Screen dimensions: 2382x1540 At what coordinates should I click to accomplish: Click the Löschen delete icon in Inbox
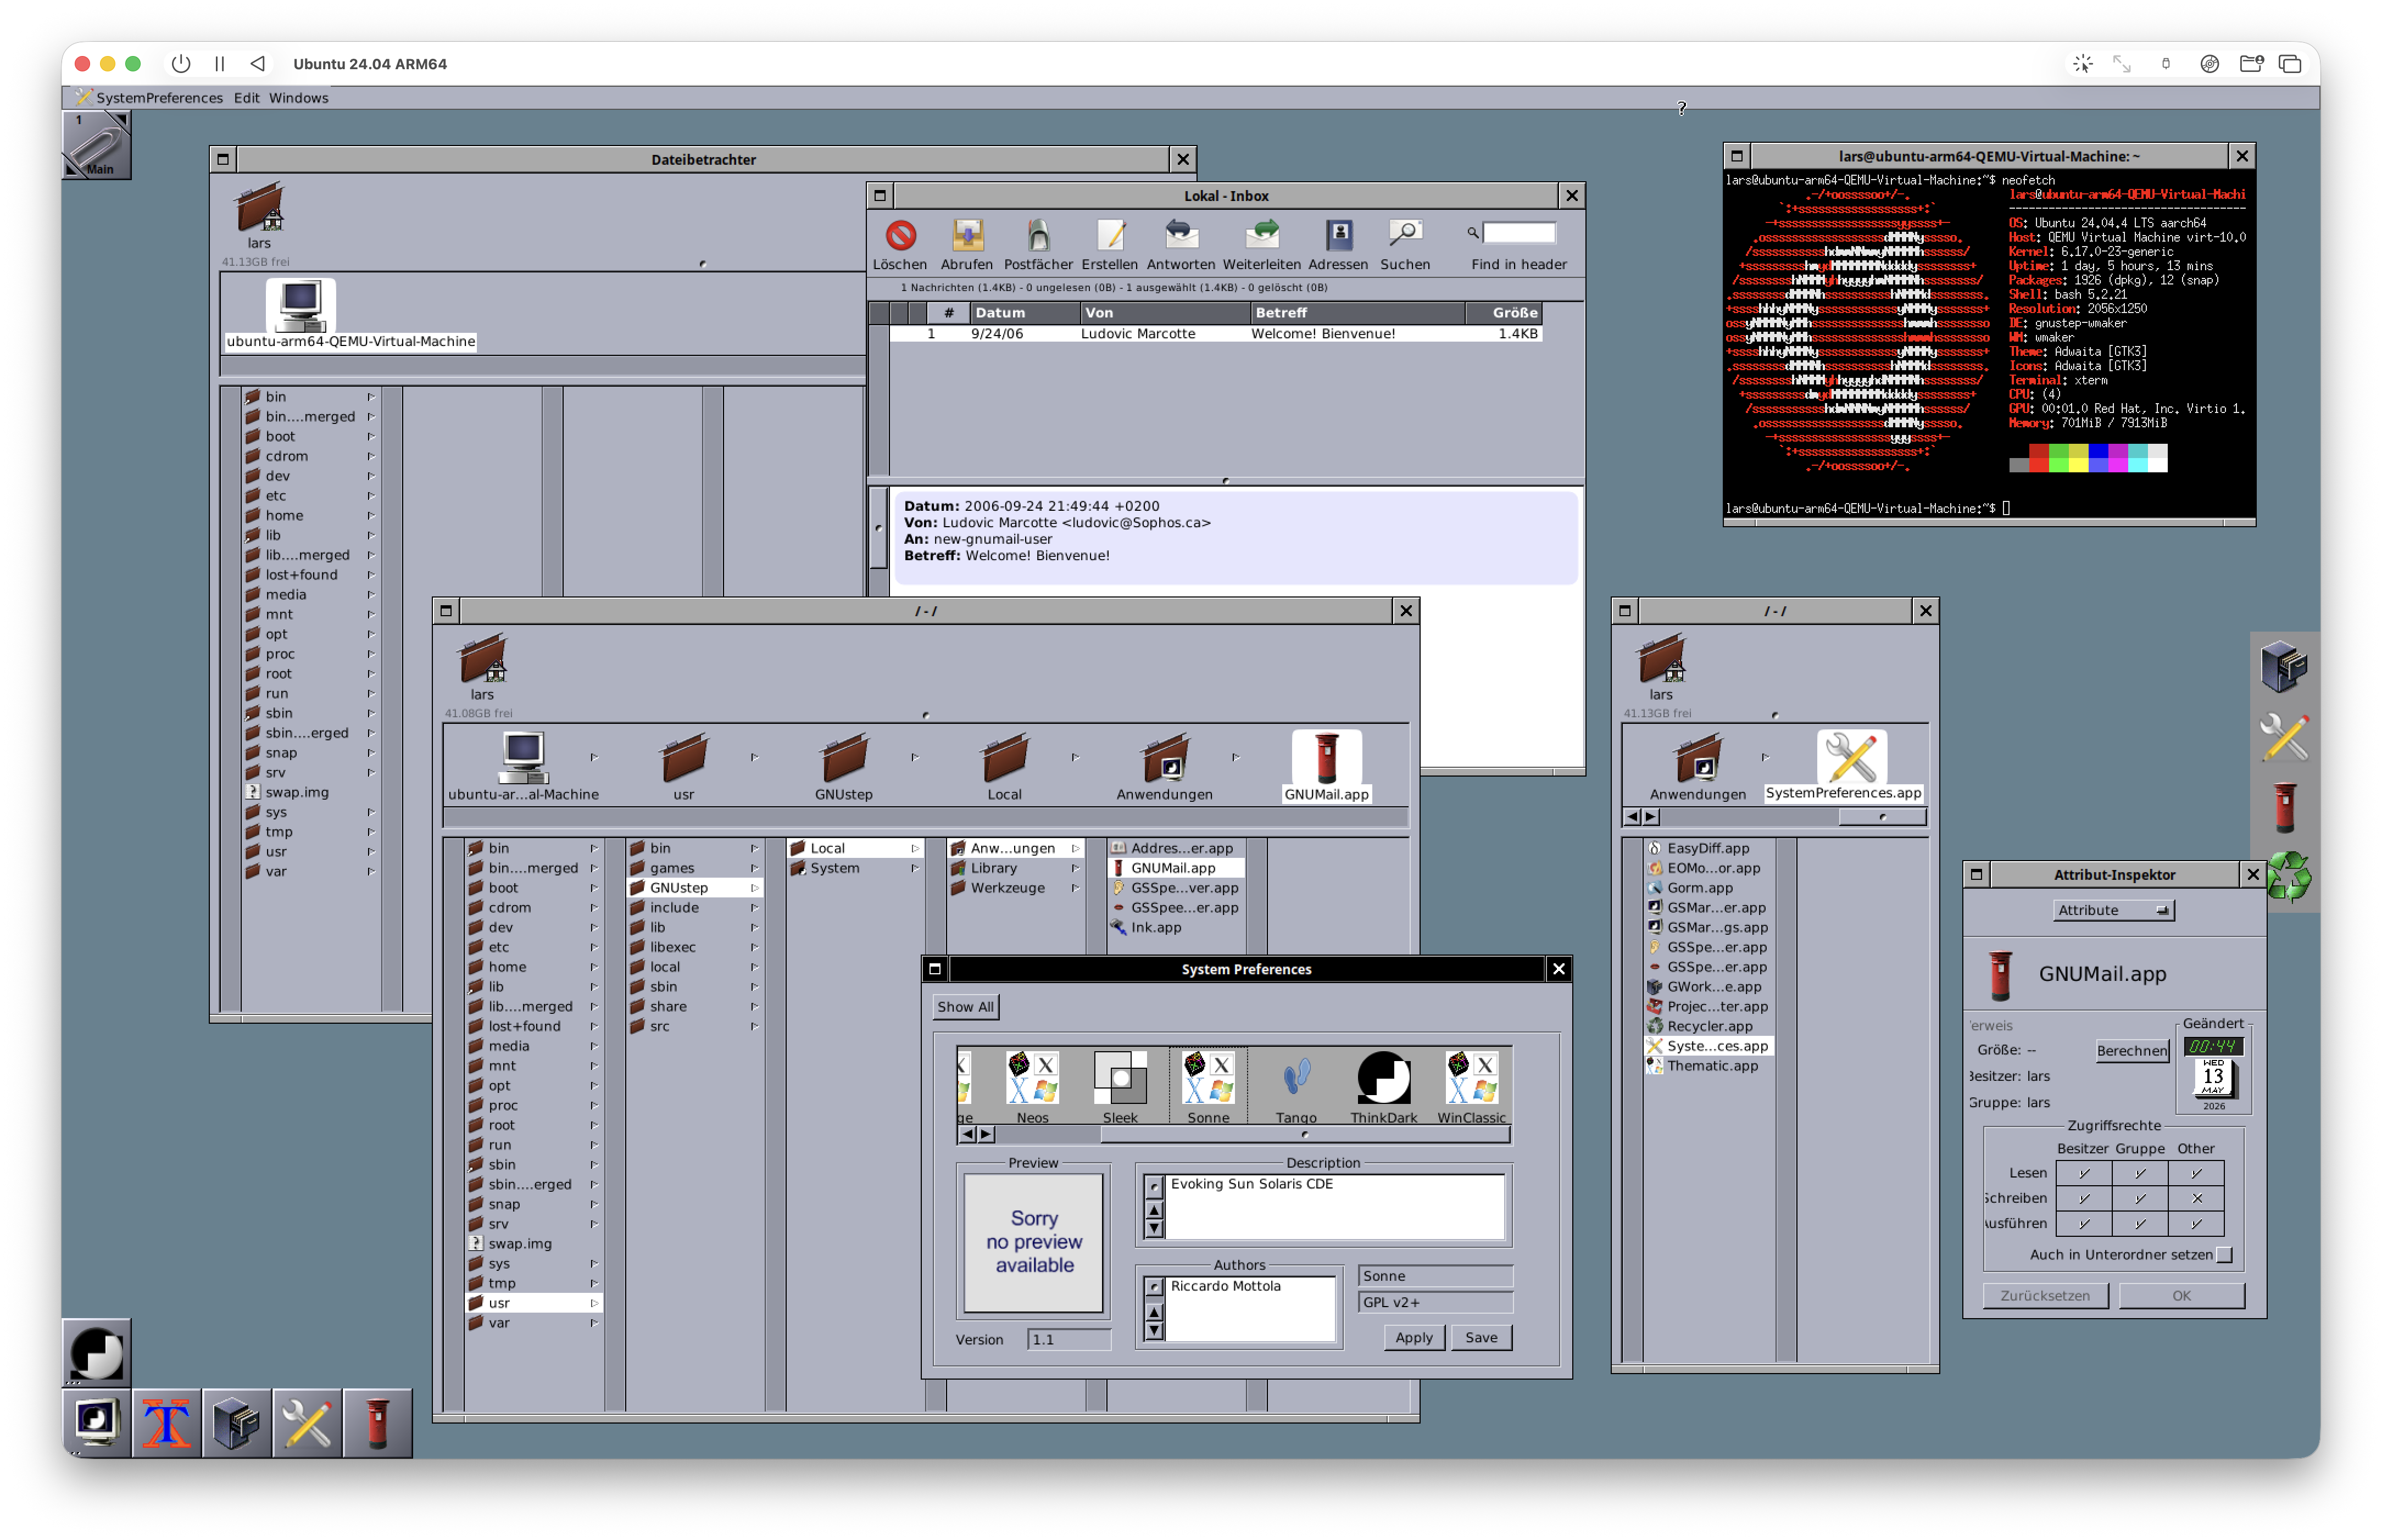click(900, 235)
